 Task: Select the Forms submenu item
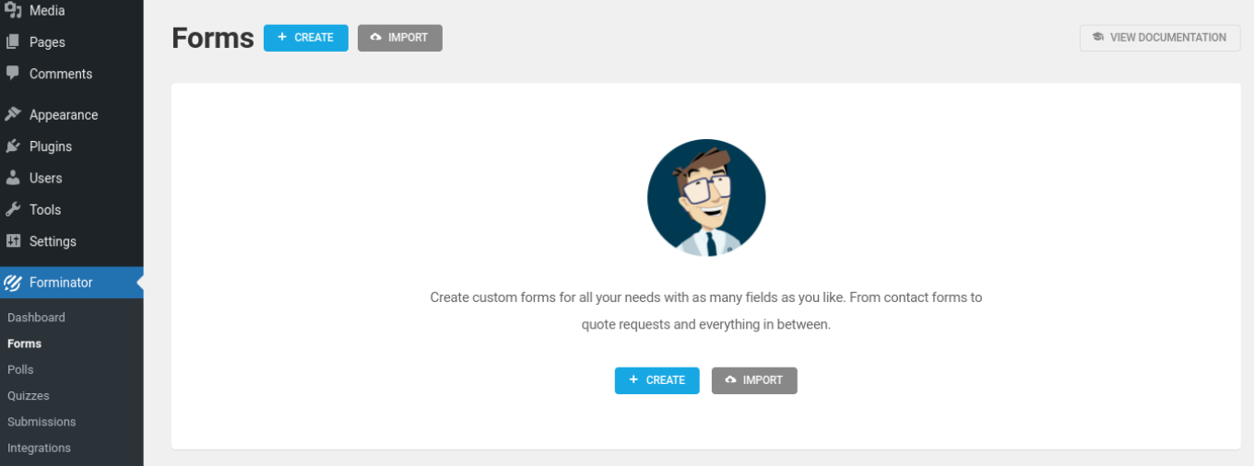point(24,344)
